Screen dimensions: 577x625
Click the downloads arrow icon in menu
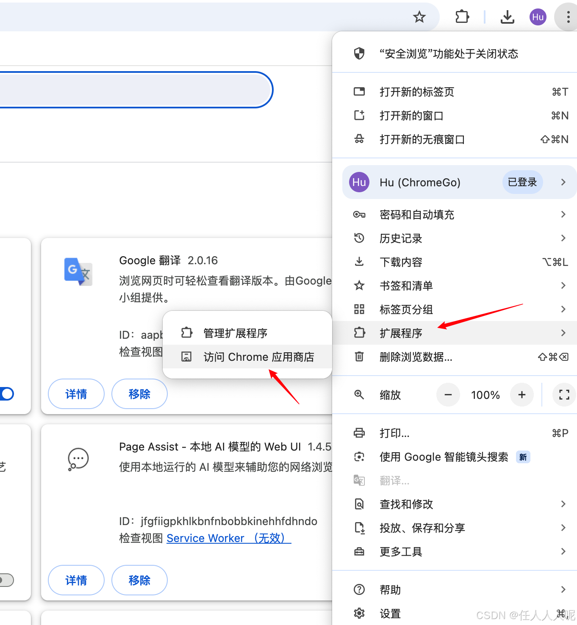[x=359, y=262]
